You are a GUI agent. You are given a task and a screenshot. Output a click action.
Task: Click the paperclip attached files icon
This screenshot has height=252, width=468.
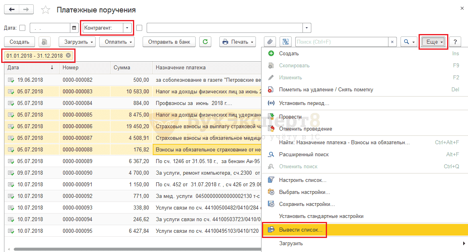[x=270, y=42]
